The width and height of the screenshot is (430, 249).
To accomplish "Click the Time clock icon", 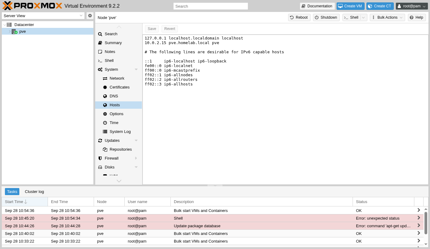I will click(105, 123).
